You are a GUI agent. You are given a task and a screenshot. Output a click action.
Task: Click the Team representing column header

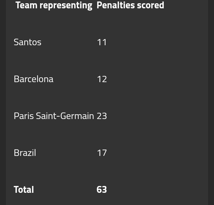click(54, 5)
